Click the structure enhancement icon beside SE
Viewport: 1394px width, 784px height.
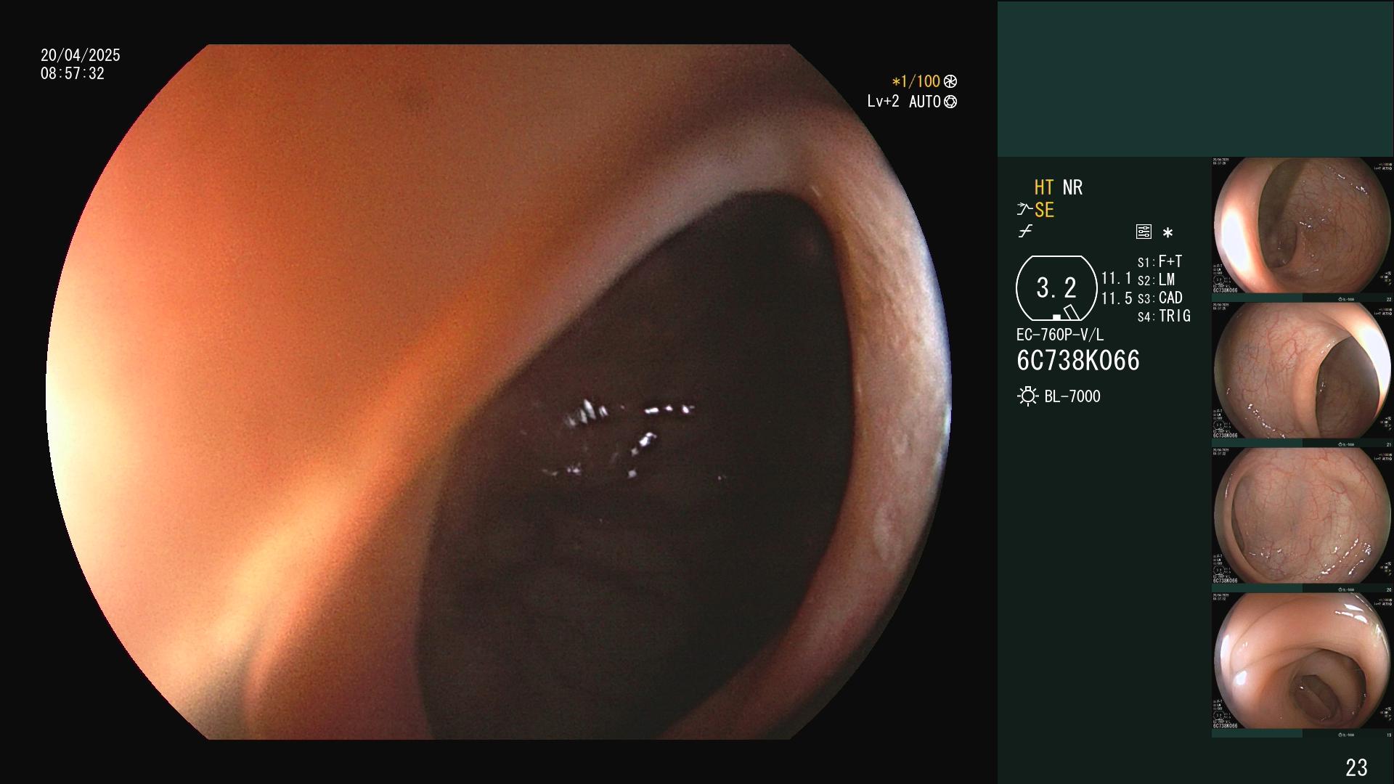point(1024,210)
